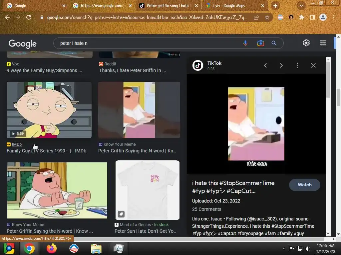341x255 pixels.
Task: Bookmark this page with the star icon
Action: tap(267, 17)
